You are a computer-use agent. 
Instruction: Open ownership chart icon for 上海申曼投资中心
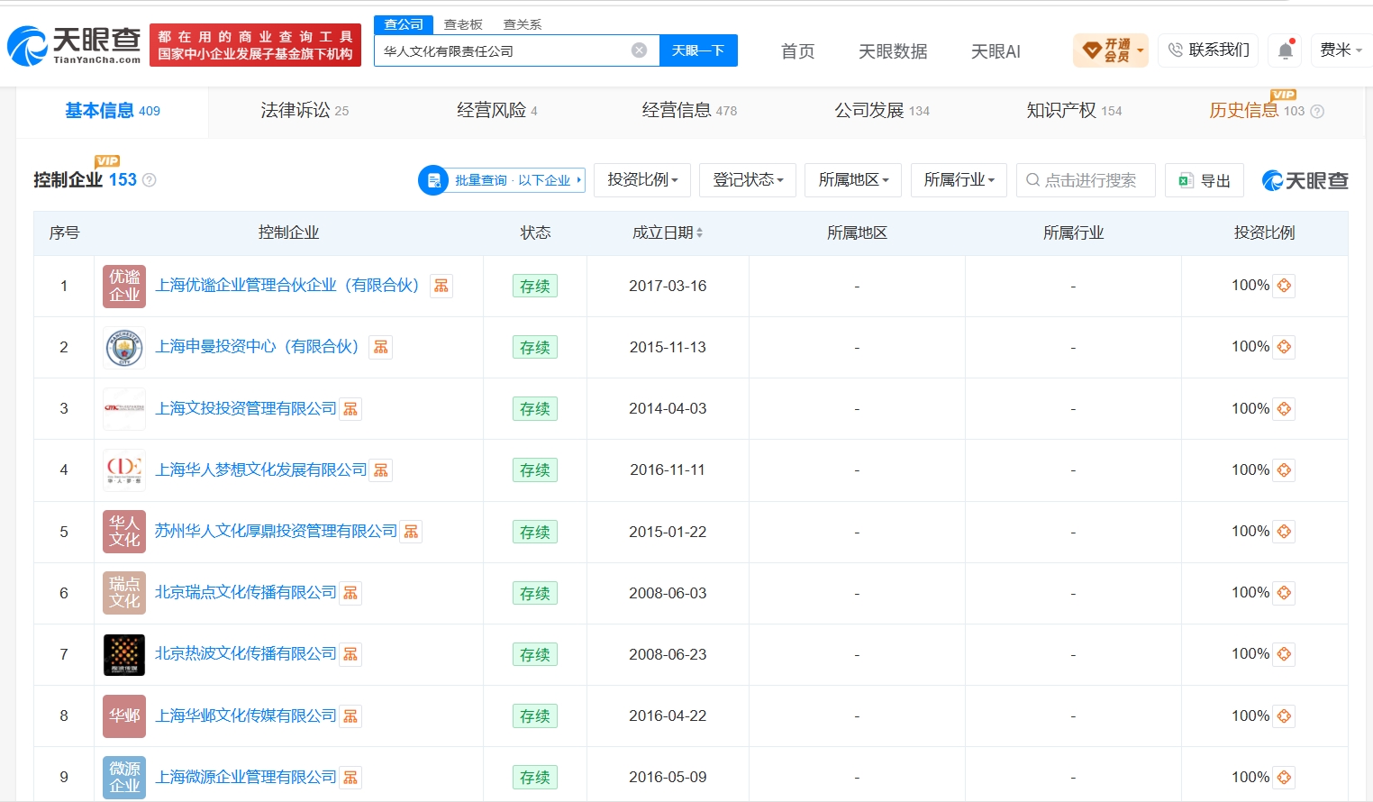381,347
